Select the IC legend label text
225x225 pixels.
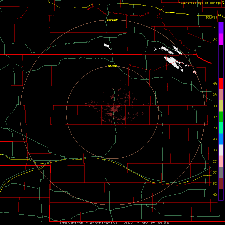[x=214, y=161]
